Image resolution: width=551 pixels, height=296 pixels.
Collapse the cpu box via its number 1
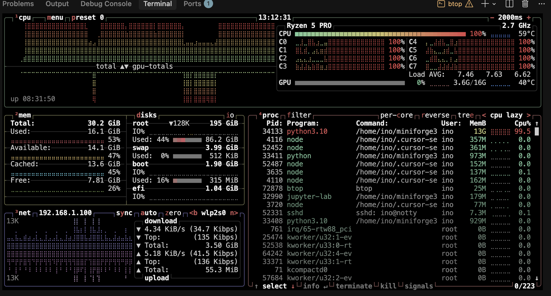17,17
